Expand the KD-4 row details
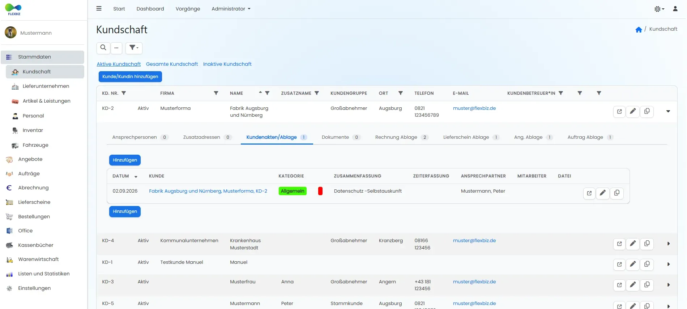Screen dimensions: 687x309 click(668, 244)
